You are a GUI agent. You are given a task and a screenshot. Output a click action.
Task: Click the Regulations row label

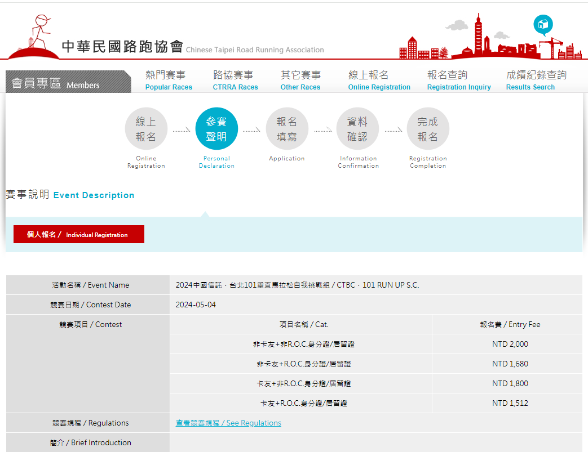[90, 423]
